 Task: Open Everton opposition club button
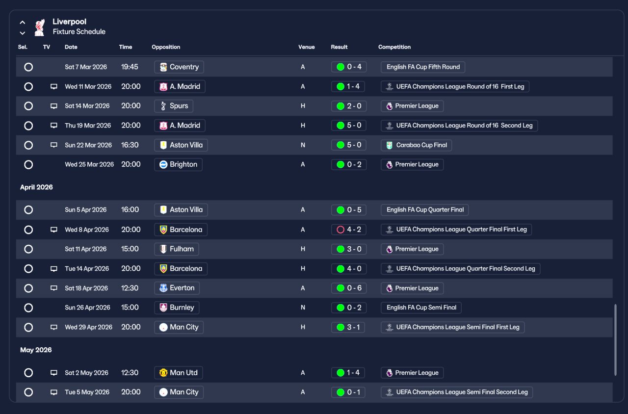[x=177, y=288]
